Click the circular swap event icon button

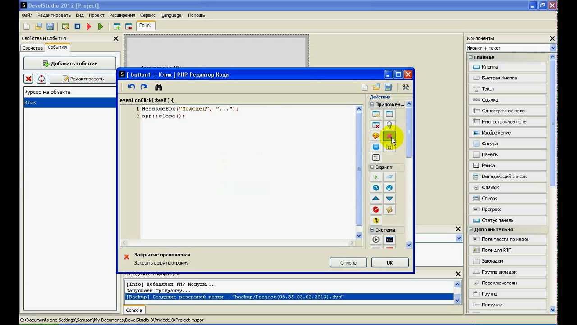41,79
